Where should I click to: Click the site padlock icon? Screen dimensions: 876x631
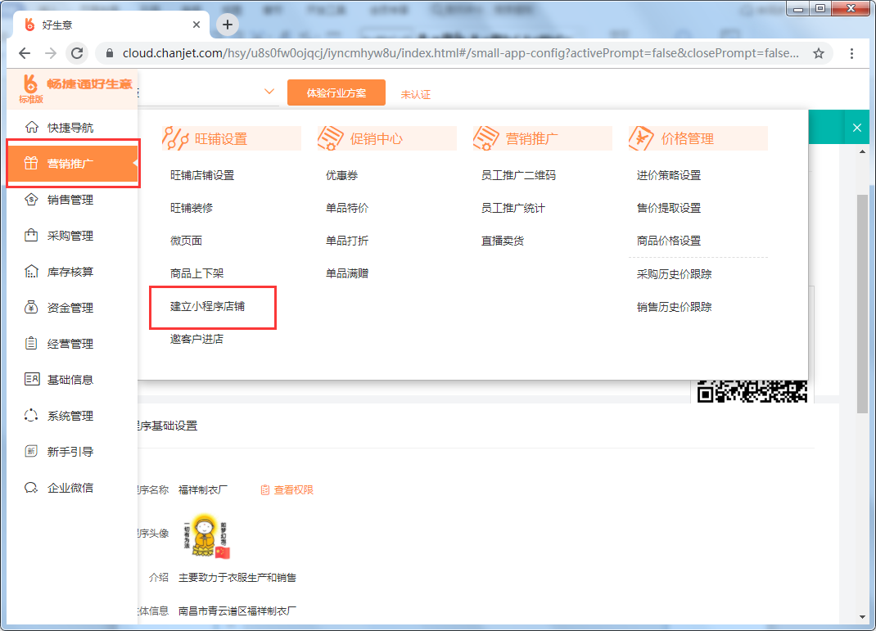click(110, 53)
